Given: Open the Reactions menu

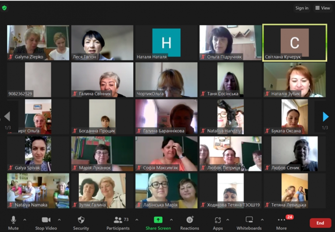Looking at the screenshot, I should click(x=189, y=223).
